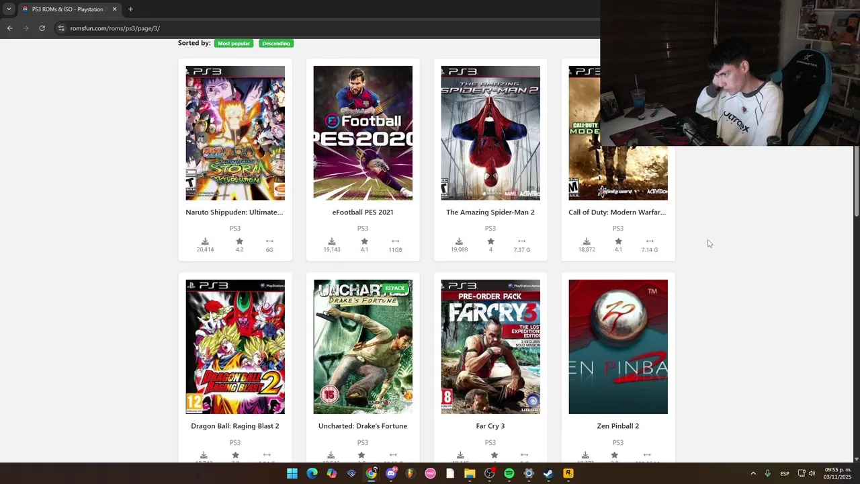Launch Microsoft Edge from the taskbar
Image resolution: width=860 pixels, height=484 pixels.
(312, 473)
